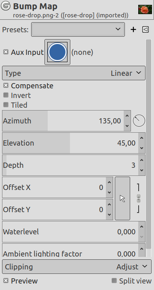This screenshot has height=290, width=154.
Task: Click the Offset X value field
Action: click(54, 188)
